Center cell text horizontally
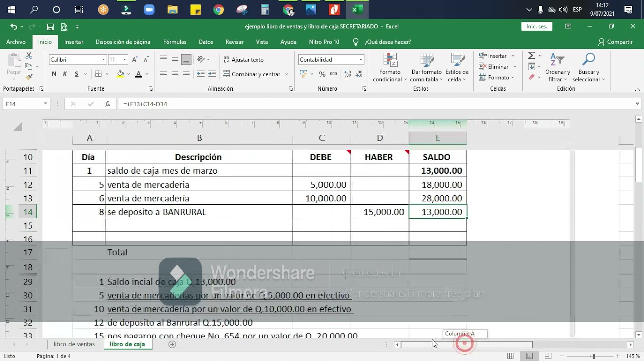Screen dimensions: 644x362 (x=175, y=74)
